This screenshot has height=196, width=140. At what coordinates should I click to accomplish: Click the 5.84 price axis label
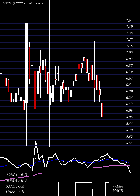[x=129, y=124]
